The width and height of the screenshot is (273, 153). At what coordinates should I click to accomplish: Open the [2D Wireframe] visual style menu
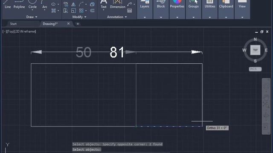pyautogui.click(x=26, y=31)
